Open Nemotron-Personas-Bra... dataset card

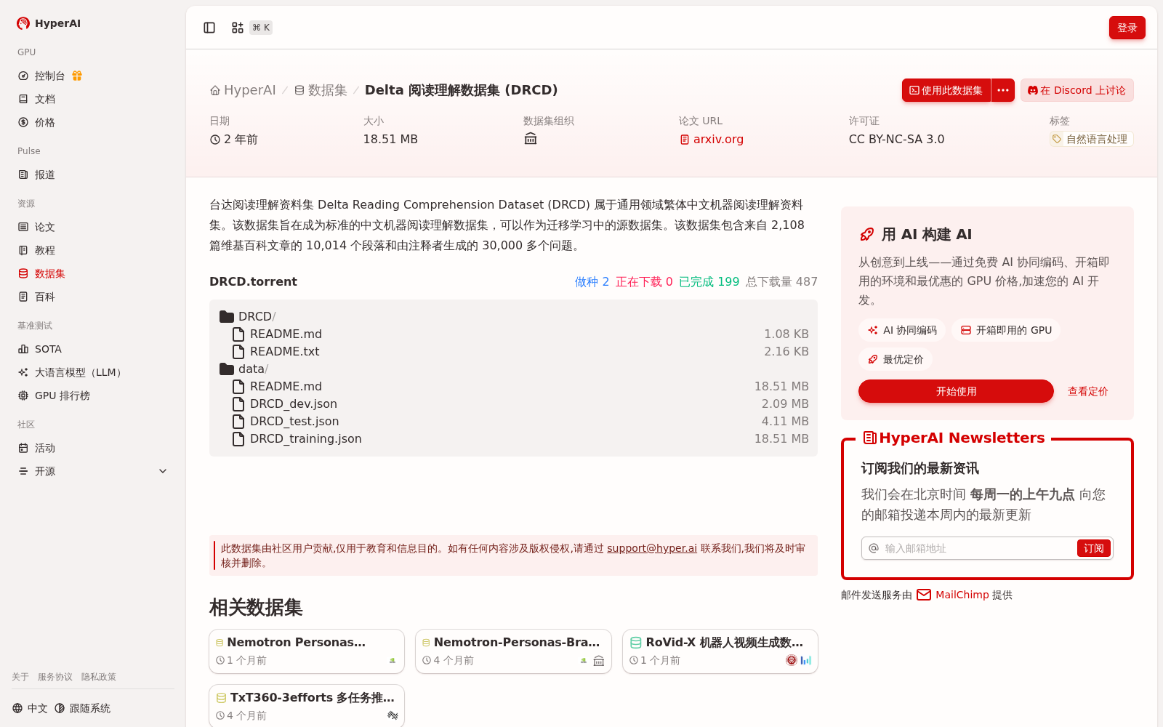(x=513, y=651)
